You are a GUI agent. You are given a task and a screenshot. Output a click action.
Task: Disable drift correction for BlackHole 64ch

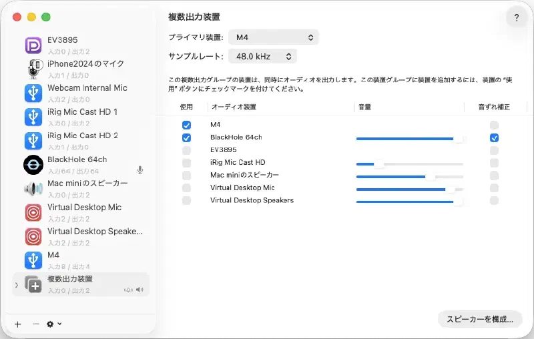pyautogui.click(x=494, y=137)
